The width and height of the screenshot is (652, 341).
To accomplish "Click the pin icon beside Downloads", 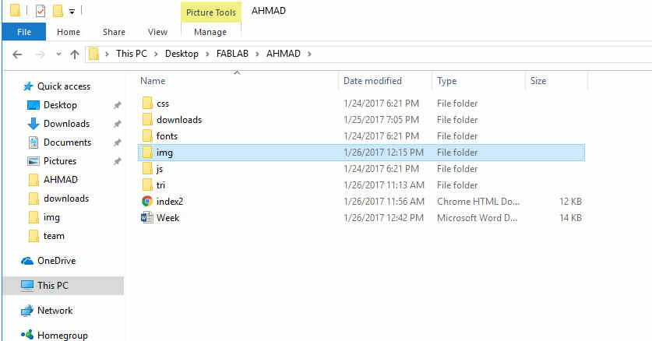I will [x=118, y=124].
